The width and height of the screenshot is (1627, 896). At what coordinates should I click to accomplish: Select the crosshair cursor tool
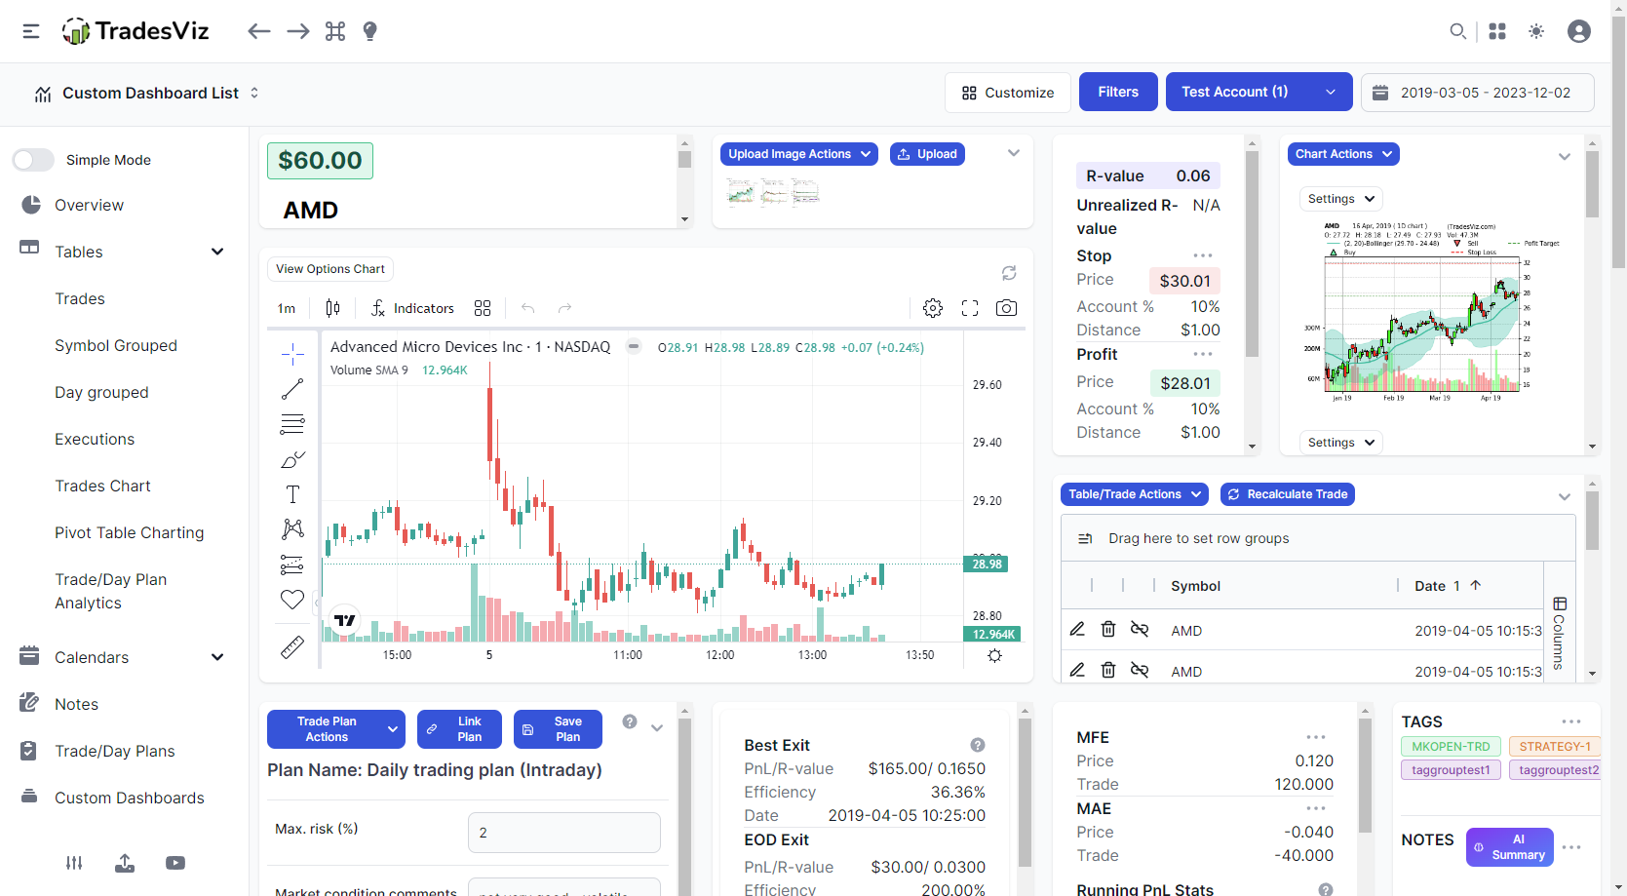[292, 354]
